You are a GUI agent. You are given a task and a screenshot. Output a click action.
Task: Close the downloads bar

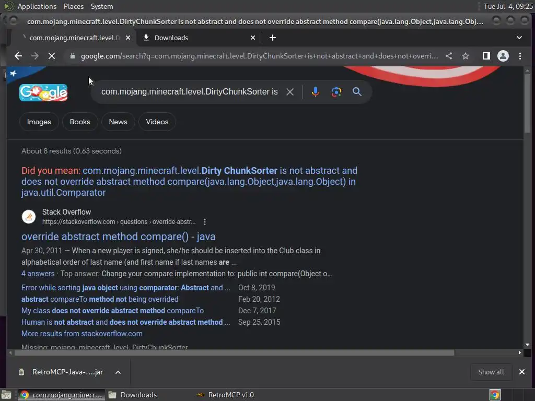(x=522, y=372)
